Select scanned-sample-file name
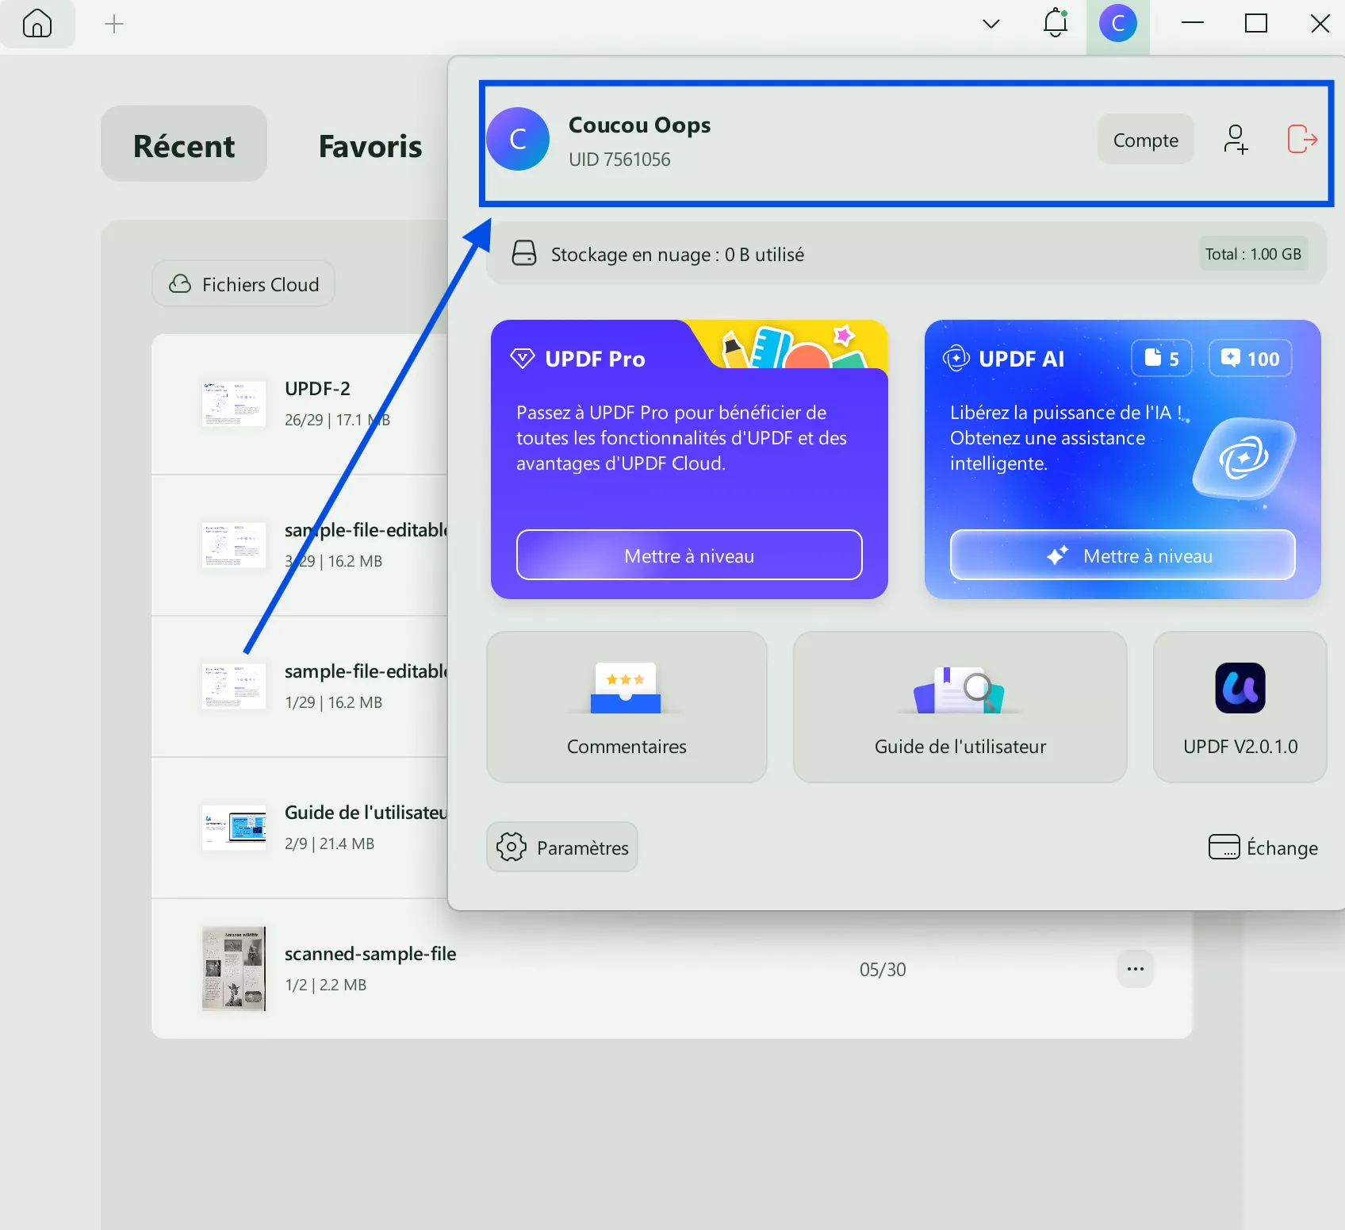Viewport: 1345px width, 1230px height. [370, 954]
